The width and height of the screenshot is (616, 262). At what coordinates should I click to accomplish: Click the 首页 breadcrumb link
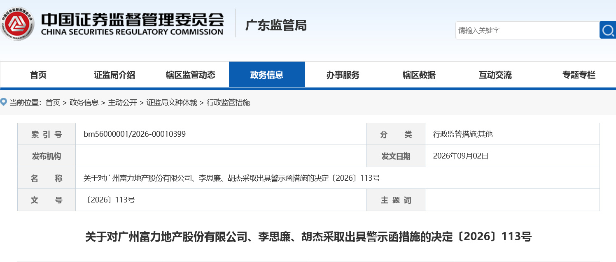53,102
